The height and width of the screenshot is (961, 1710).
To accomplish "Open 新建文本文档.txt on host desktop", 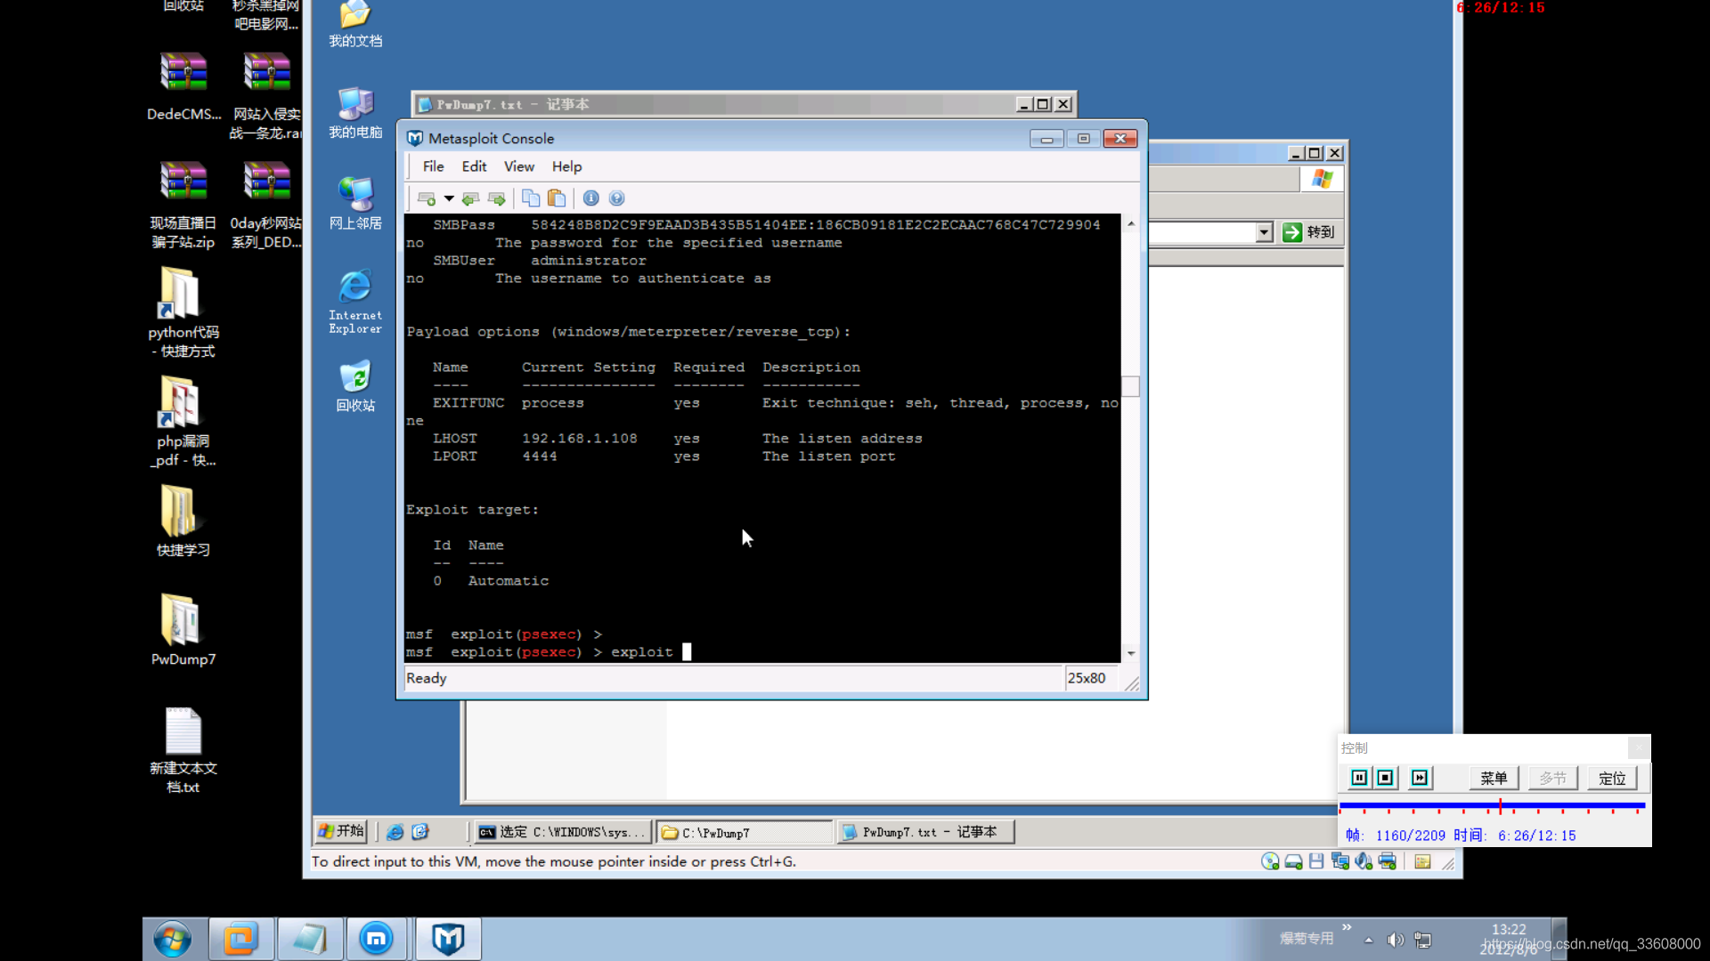I will coord(183,750).
